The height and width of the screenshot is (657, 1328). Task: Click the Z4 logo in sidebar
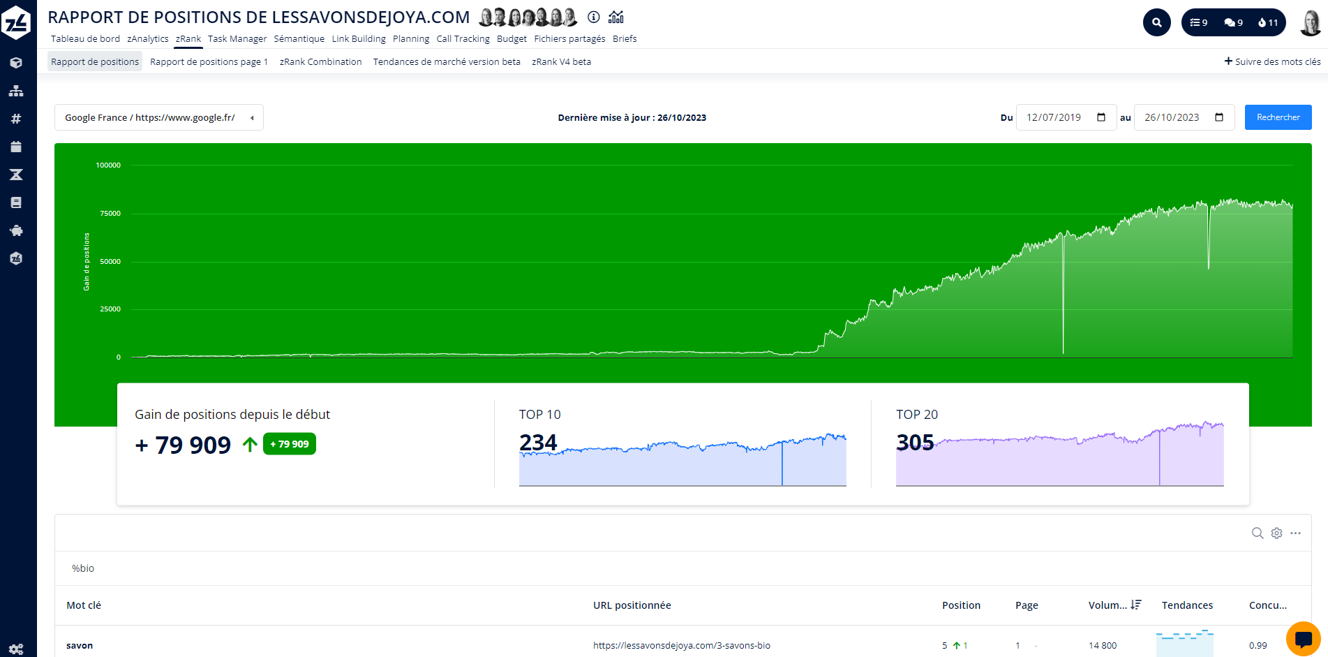(17, 23)
